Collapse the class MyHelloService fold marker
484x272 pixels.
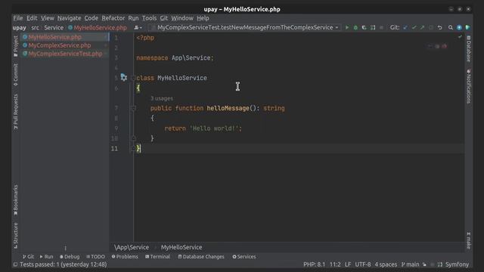click(x=134, y=78)
